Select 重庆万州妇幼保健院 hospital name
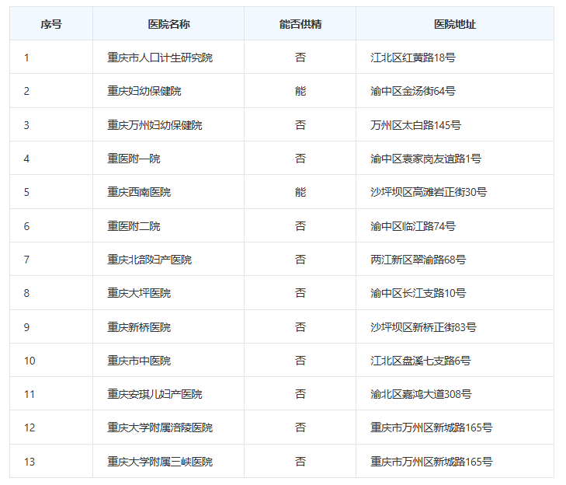This screenshot has width=566, height=485. click(x=155, y=125)
